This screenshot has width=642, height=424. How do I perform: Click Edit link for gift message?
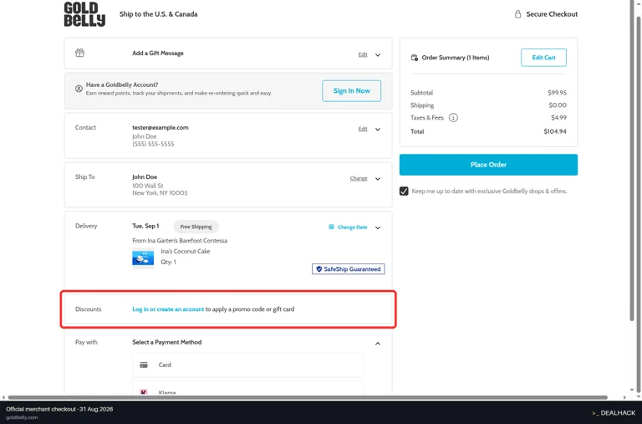tap(363, 54)
